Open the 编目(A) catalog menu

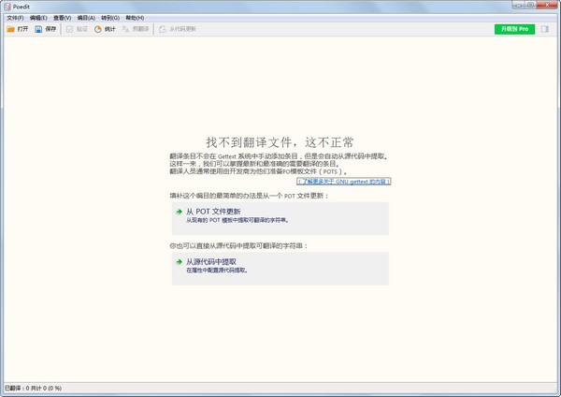[x=86, y=18]
